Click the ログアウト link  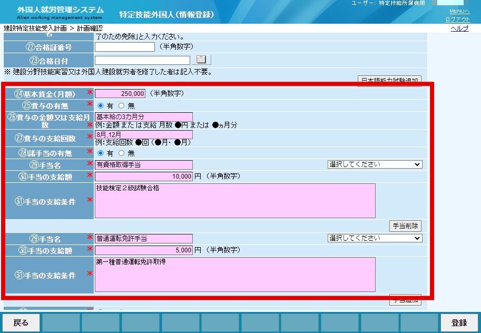tap(457, 19)
